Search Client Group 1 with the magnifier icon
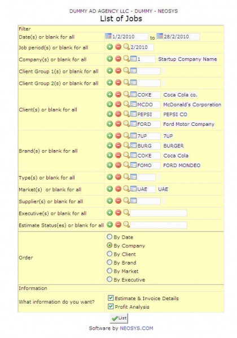The image size is (237, 338). click(126, 71)
